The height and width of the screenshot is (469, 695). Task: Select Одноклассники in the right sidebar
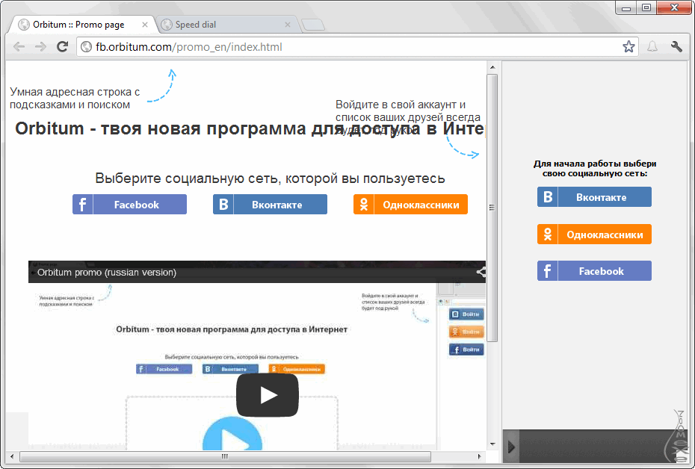tap(594, 234)
